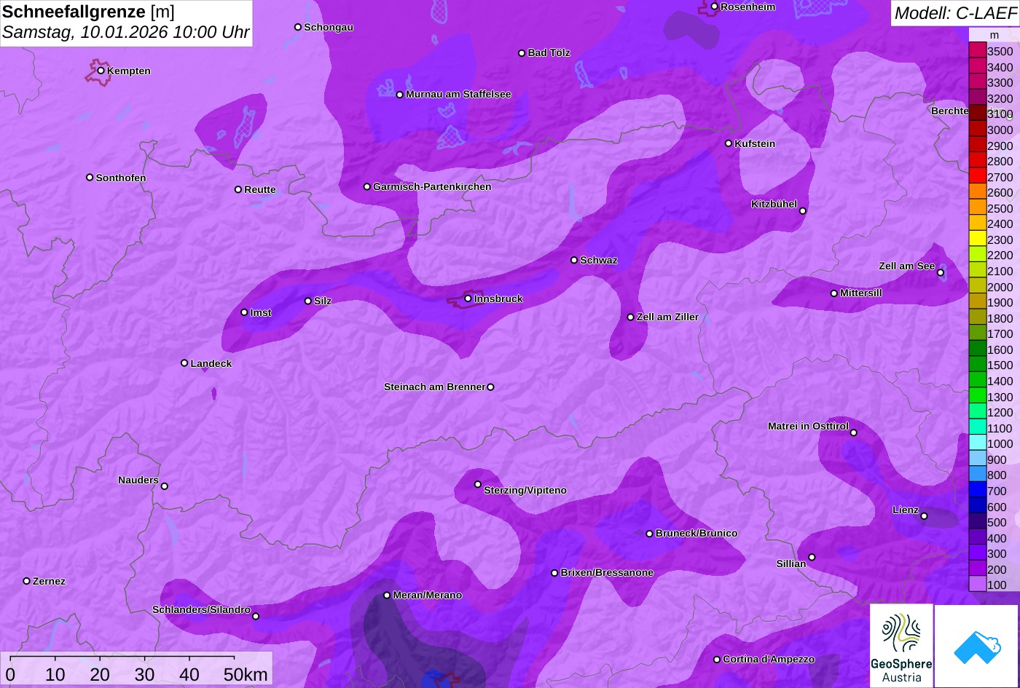Screen dimensions: 1020x688
Task: Select the "Zell am Ziller" label
Action: pos(667,317)
